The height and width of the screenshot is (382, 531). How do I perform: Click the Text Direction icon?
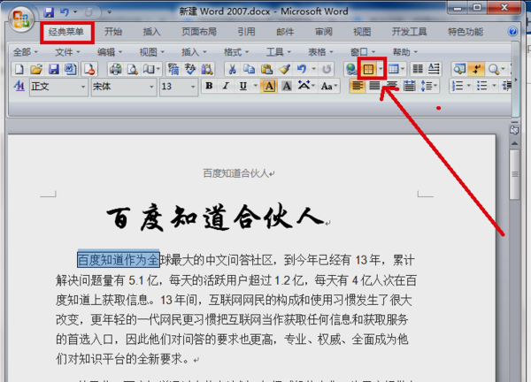tap(434, 69)
